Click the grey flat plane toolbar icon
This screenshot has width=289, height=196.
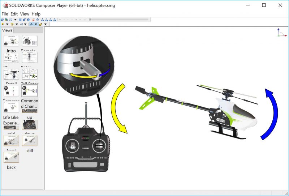[21, 24]
